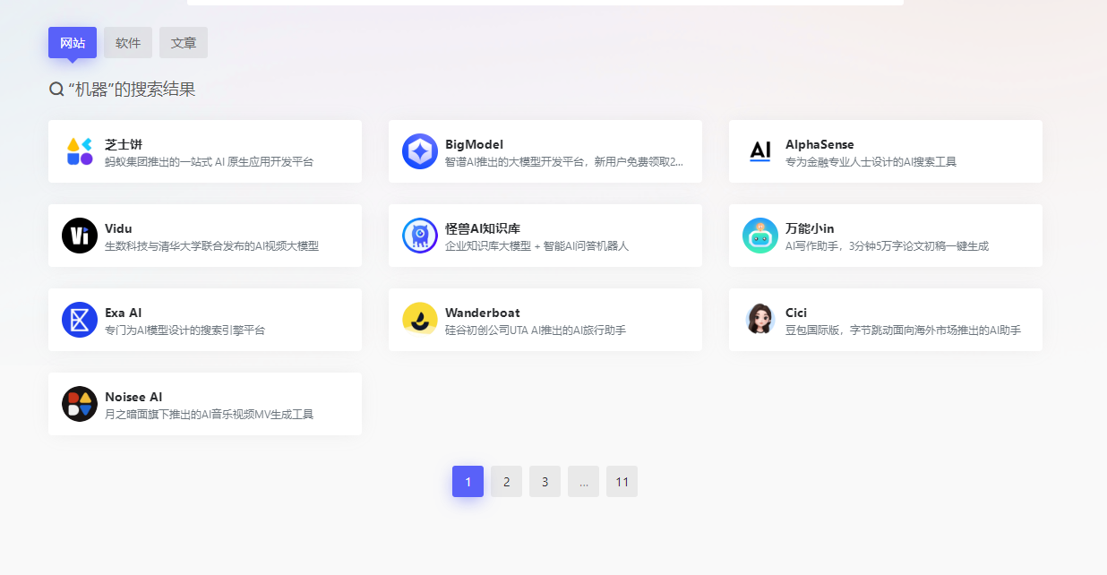The height and width of the screenshot is (575, 1107).
Task: Click the Exa AI blue logo icon
Action: (80, 320)
